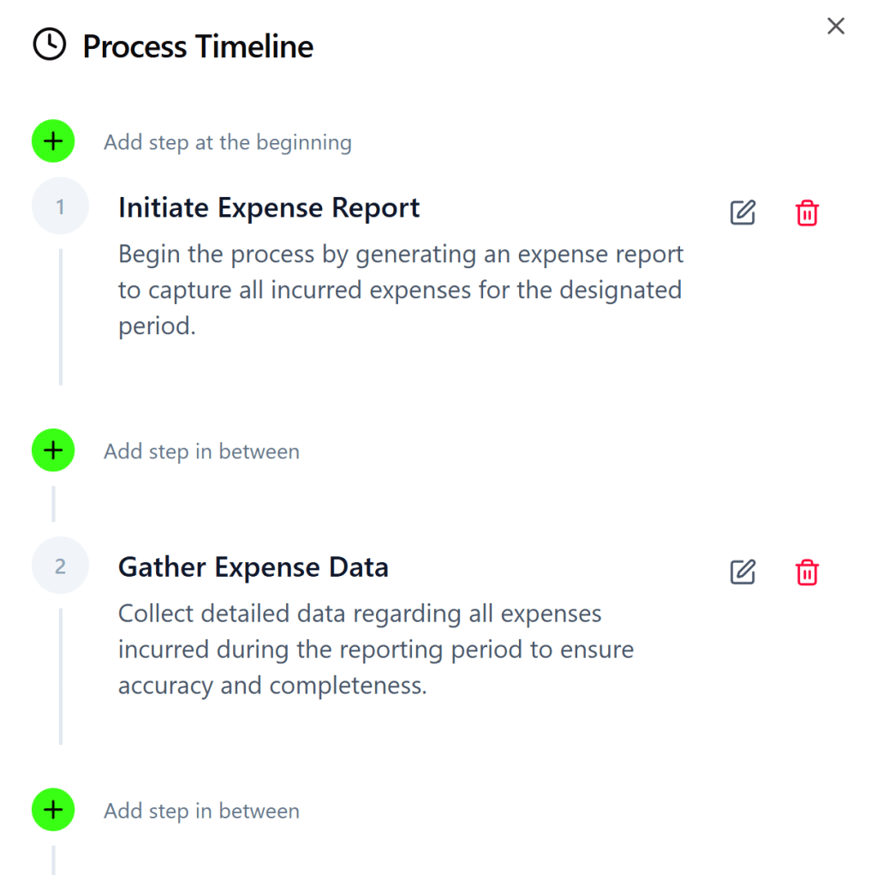Click the description starting "Begin the process"
Viewport: 877px width, 875px height.
pos(401,290)
